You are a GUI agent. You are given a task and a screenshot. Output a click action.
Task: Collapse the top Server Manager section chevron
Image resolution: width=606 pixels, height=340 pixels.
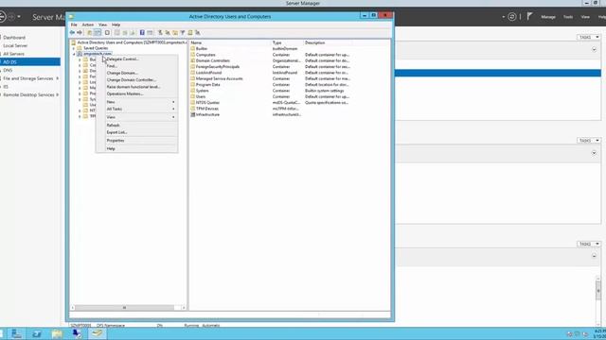[x=594, y=50]
